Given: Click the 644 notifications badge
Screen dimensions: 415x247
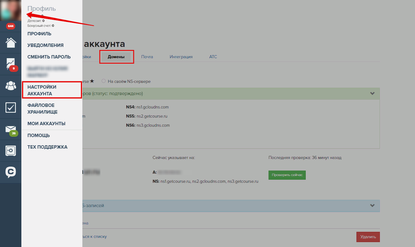Looking at the screenshot, I should click(x=11, y=26).
